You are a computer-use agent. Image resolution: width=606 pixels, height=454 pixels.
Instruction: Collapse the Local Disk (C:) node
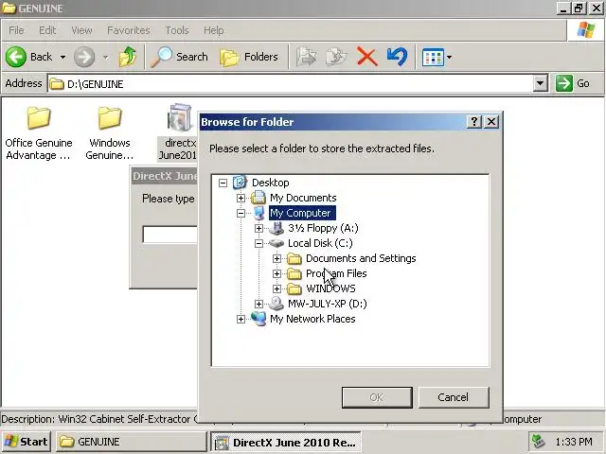click(258, 243)
